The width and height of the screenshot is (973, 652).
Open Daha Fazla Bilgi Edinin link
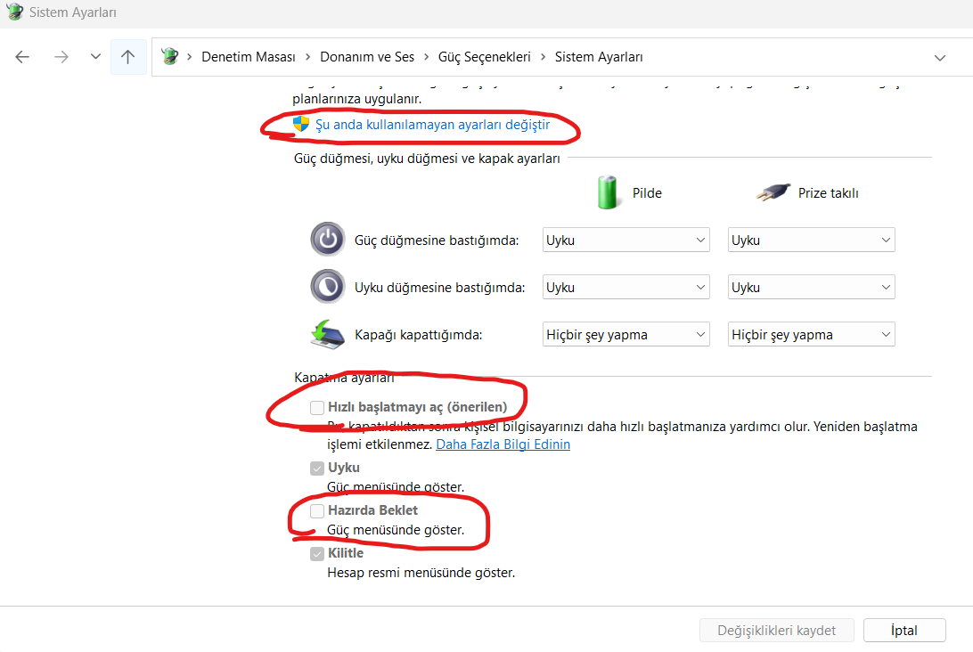[x=503, y=444]
